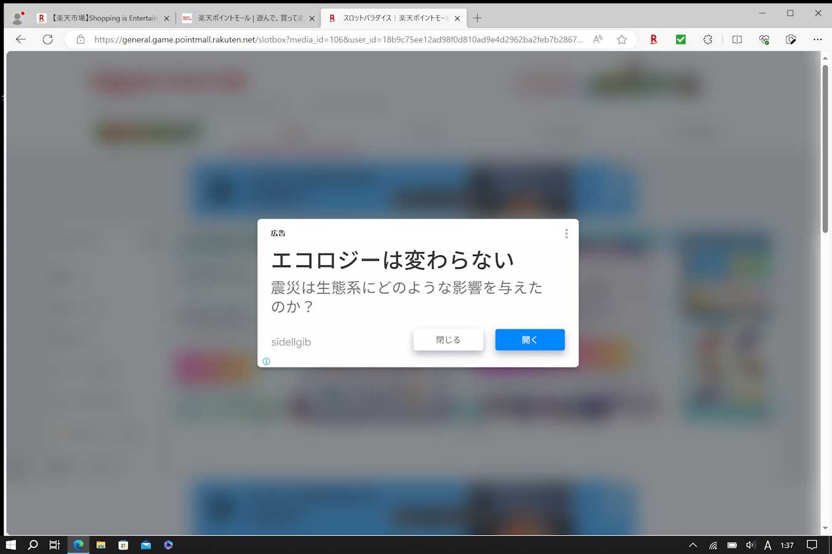The image size is (832, 554).
Task: Toggle the IME input mode indicator A
Action: coord(768,545)
